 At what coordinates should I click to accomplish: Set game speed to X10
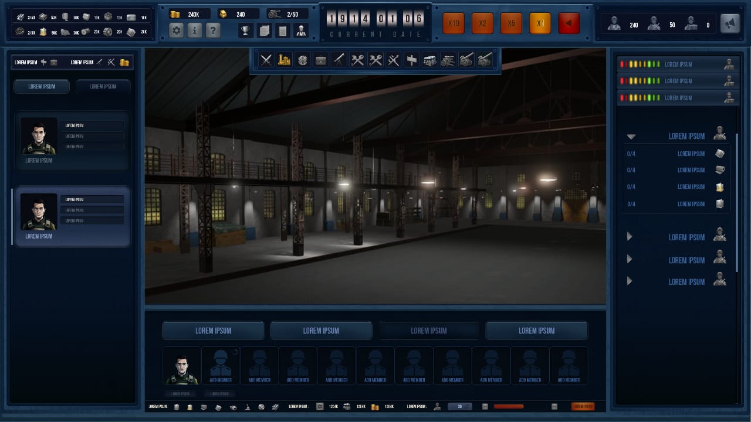454,23
